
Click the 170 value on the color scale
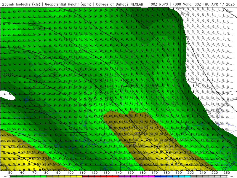(x=155, y=173)
